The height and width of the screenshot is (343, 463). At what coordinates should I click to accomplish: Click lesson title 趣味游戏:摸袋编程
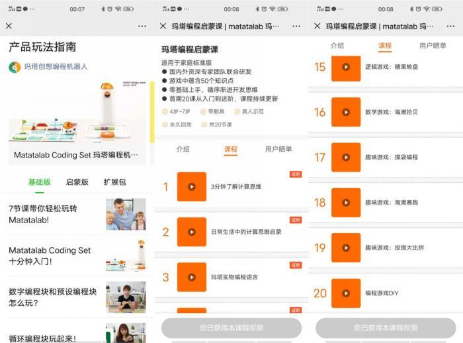coord(392,158)
